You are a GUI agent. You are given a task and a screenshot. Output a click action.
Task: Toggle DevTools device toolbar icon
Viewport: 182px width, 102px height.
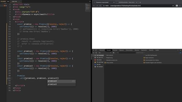pyautogui.click(x=96, y=50)
